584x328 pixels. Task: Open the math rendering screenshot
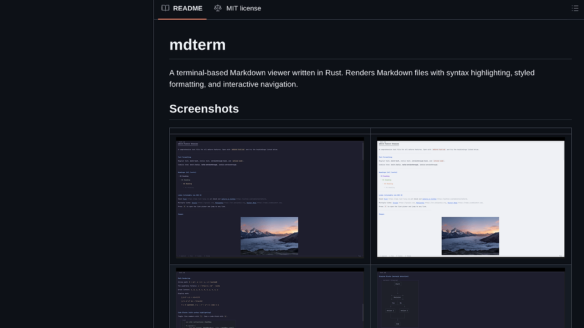270,298
